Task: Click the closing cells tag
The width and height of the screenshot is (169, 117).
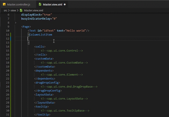Action: click(41, 55)
